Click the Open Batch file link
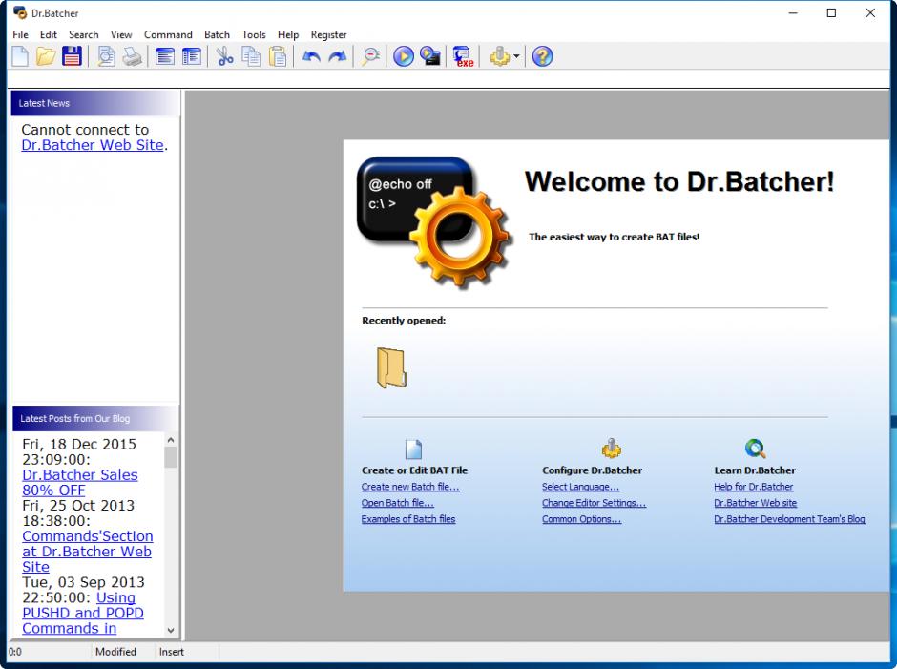Image resolution: width=897 pixels, height=669 pixels. click(x=398, y=502)
